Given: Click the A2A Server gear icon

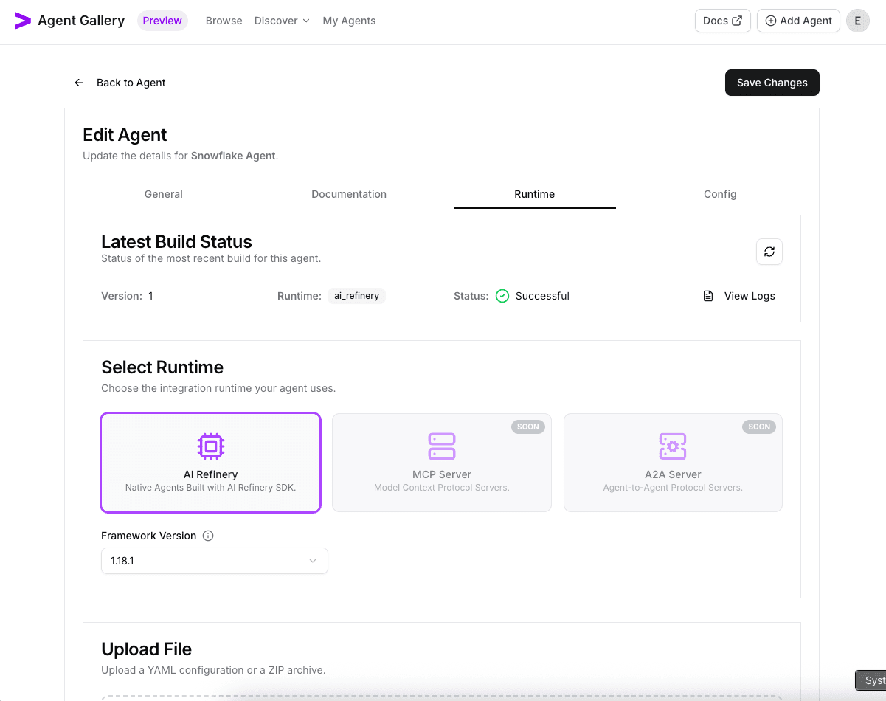Looking at the screenshot, I should point(672,446).
